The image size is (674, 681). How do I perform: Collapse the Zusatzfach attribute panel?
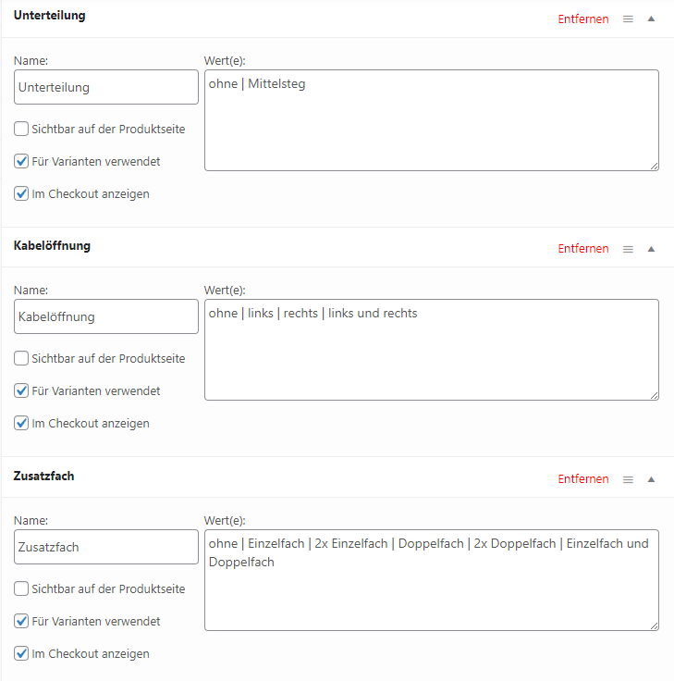[651, 479]
